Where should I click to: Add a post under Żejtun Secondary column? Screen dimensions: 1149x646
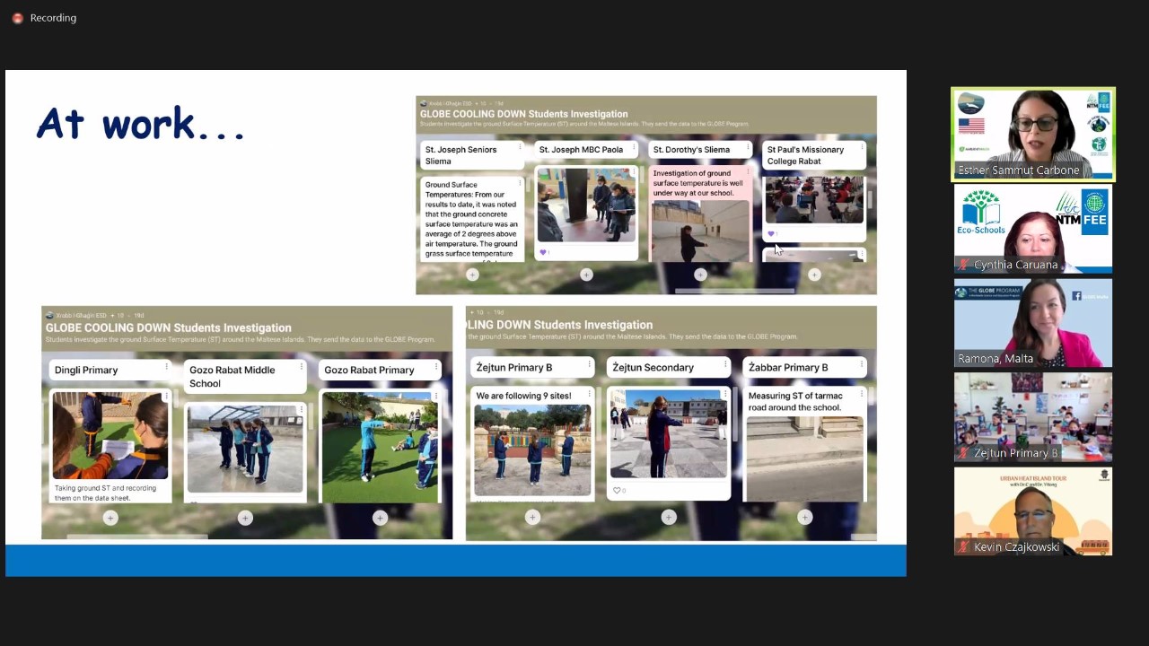click(668, 517)
